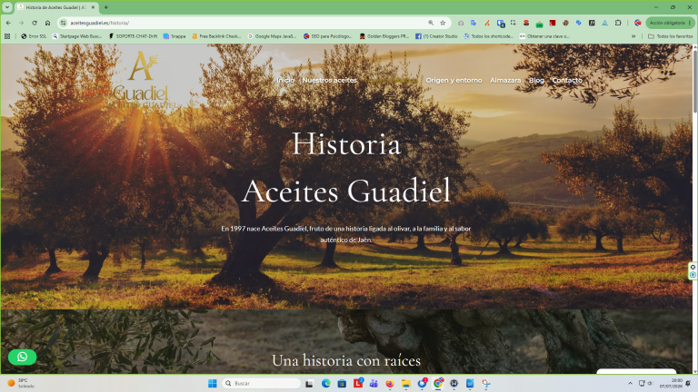Image resolution: width=698 pixels, height=392 pixels.
Task: Go to Inicio menu item
Action: click(x=285, y=80)
